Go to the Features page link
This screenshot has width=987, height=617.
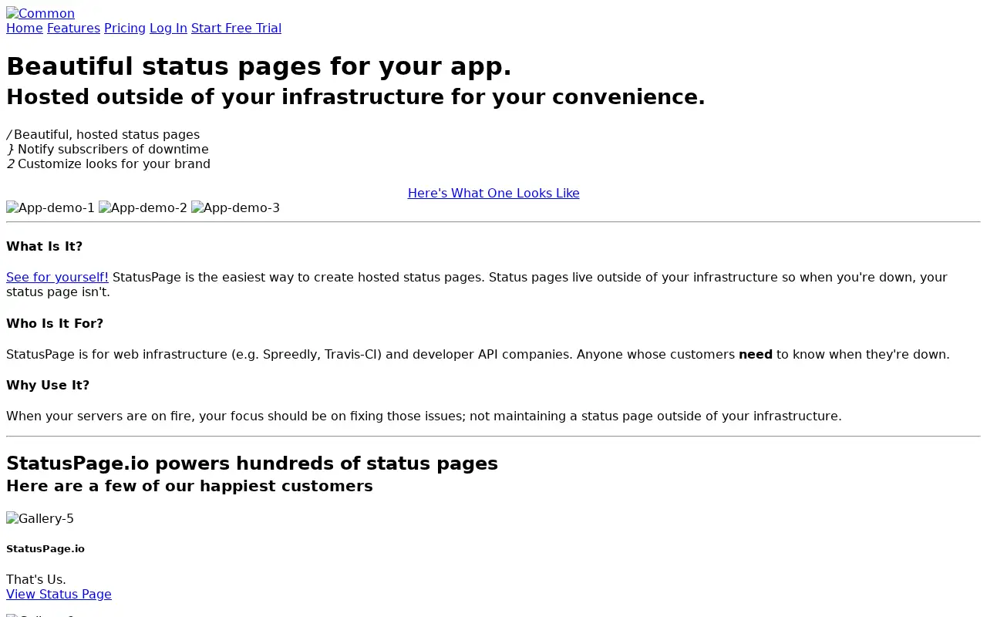(73, 28)
